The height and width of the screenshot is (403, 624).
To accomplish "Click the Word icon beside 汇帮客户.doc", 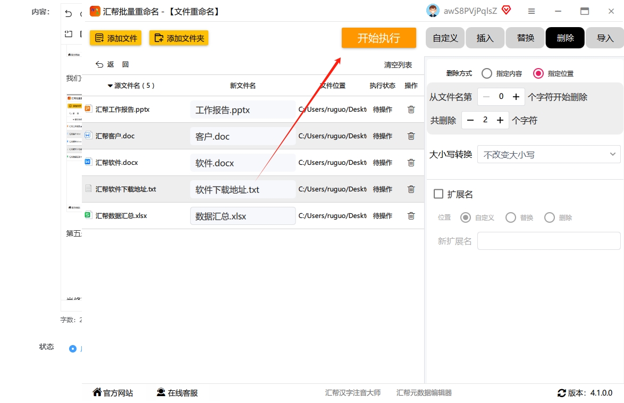I will [x=88, y=135].
